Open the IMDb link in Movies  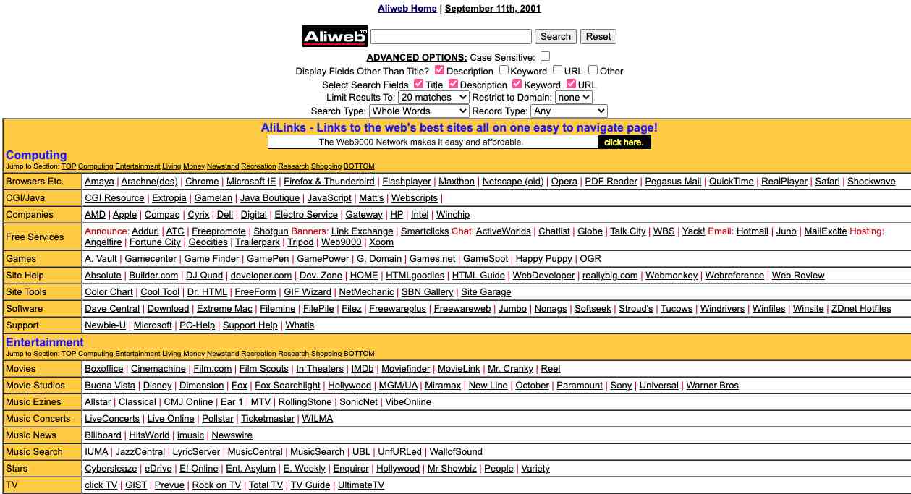coord(363,369)
